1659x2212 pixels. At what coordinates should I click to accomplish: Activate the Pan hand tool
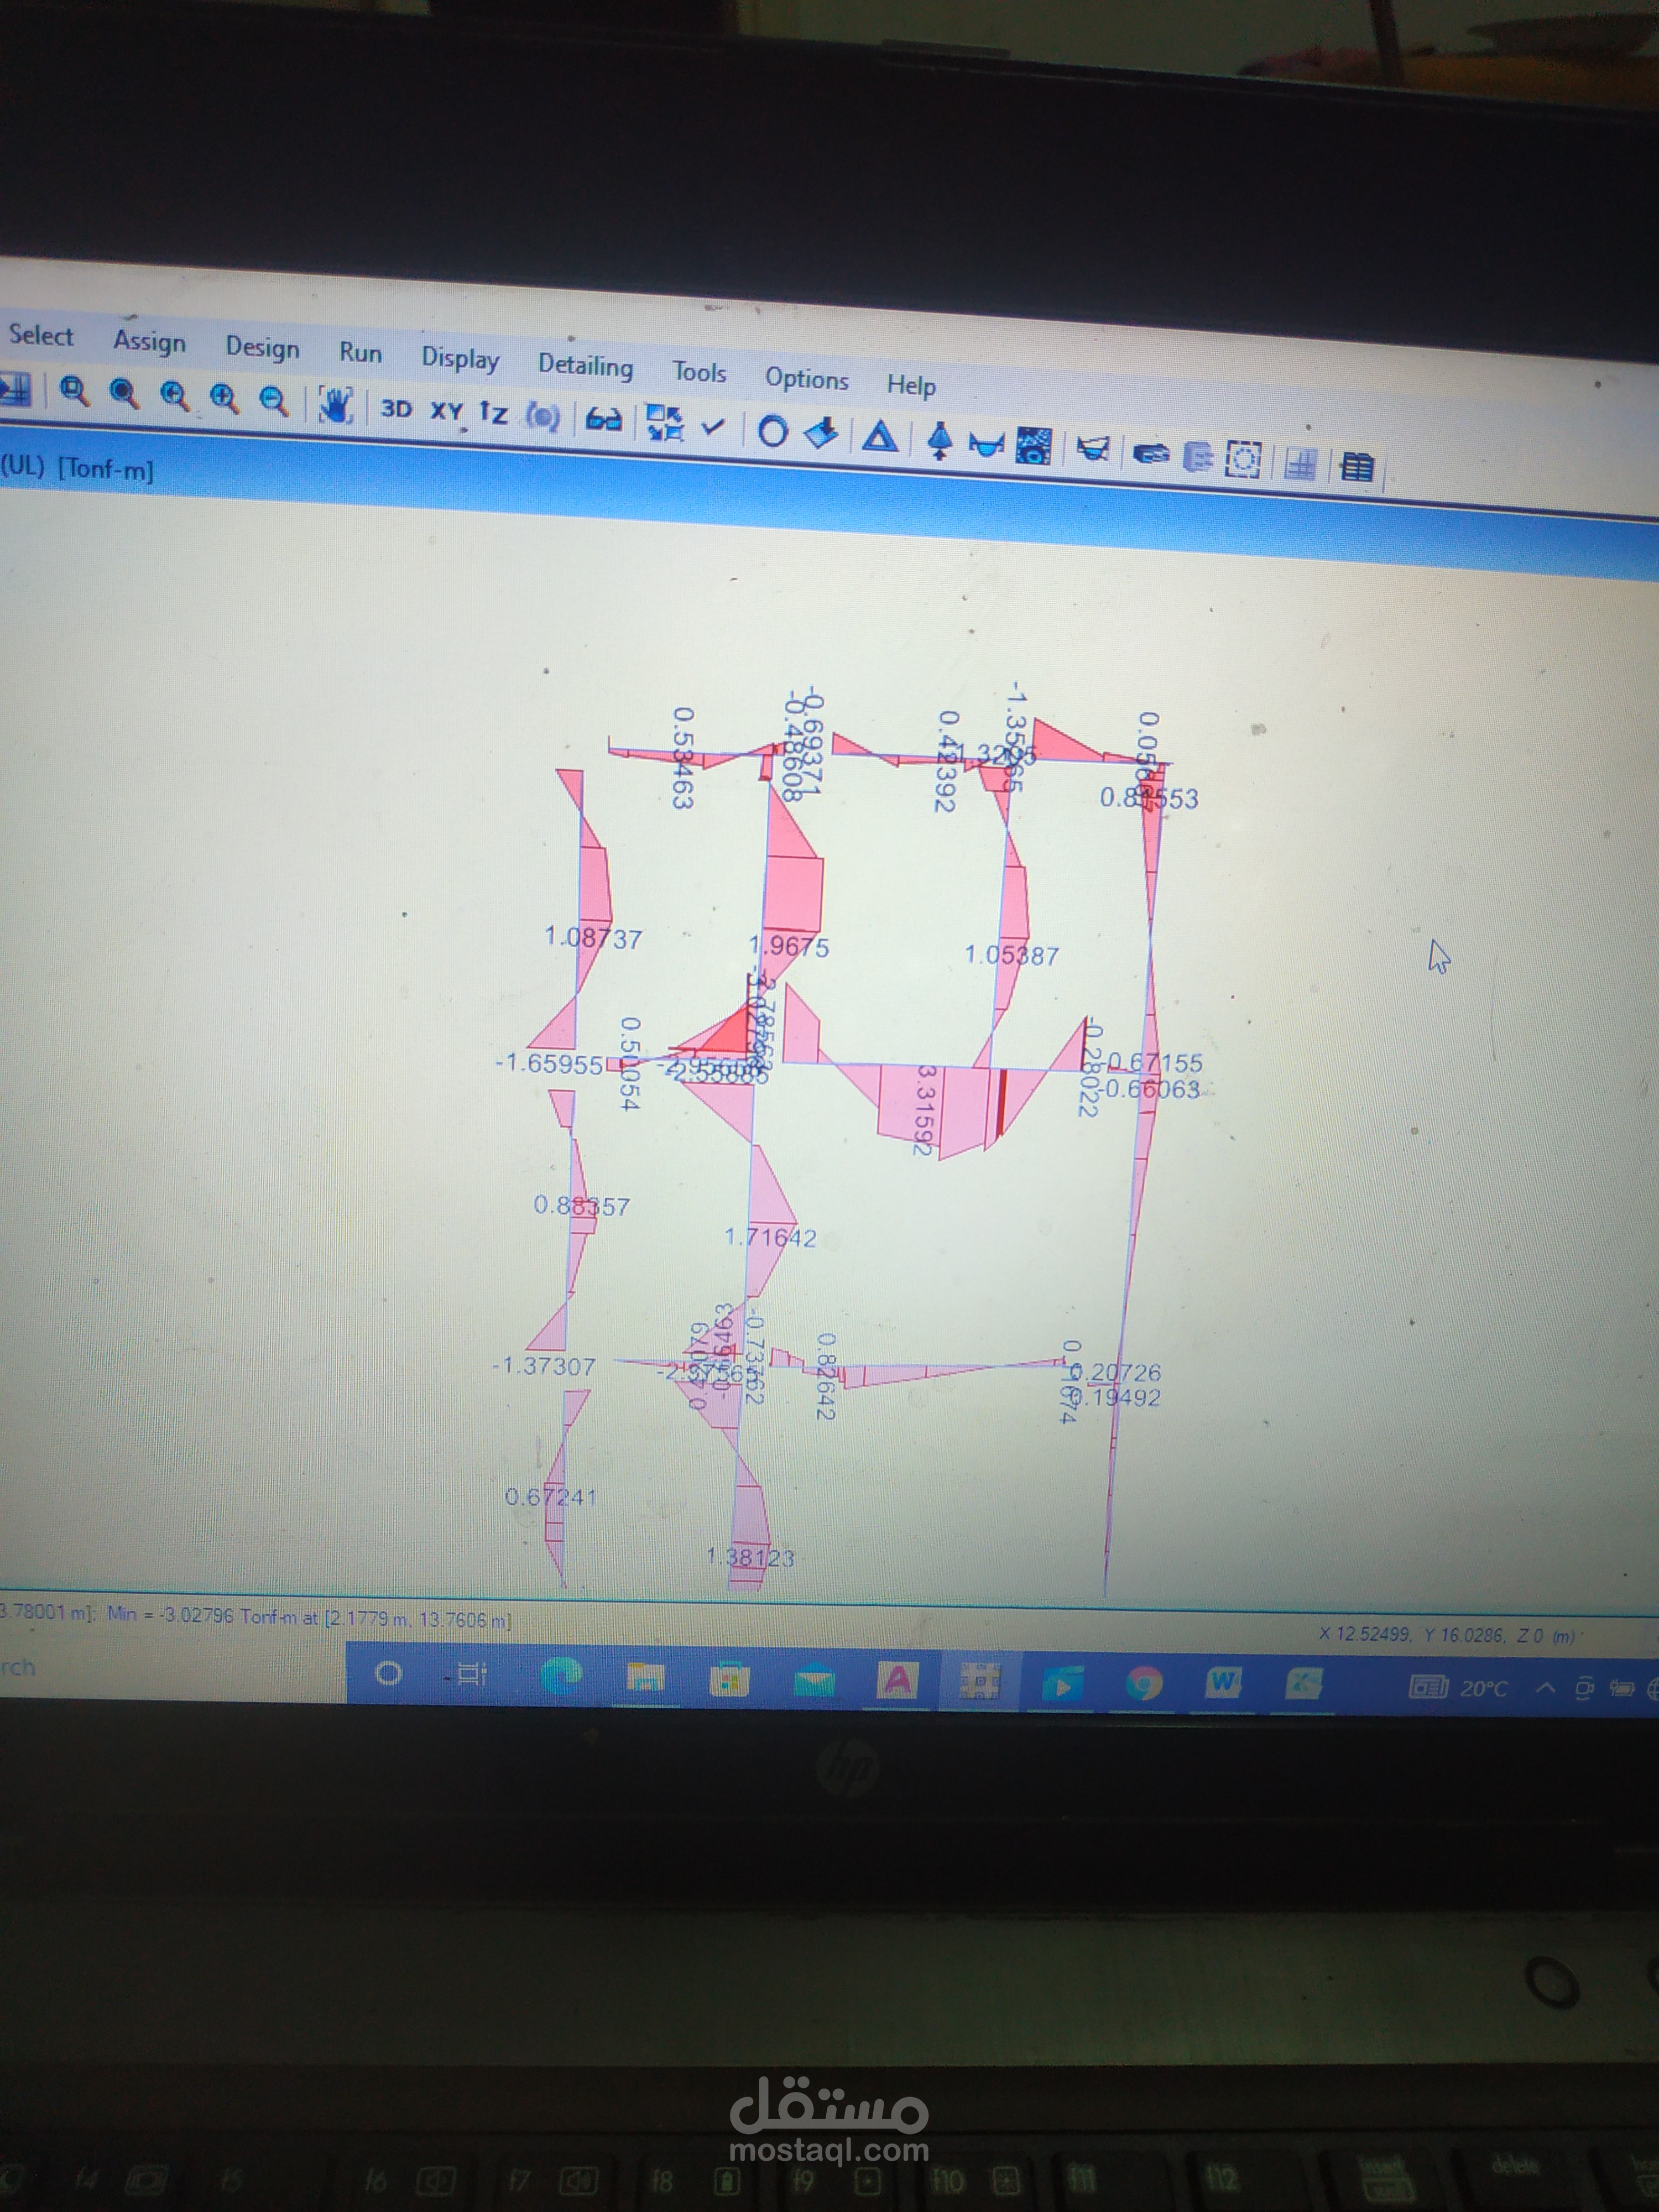(x=335, y=405)
